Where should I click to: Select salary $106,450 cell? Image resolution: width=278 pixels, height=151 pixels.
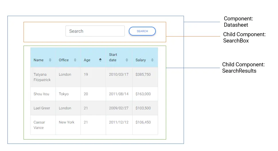145,125
